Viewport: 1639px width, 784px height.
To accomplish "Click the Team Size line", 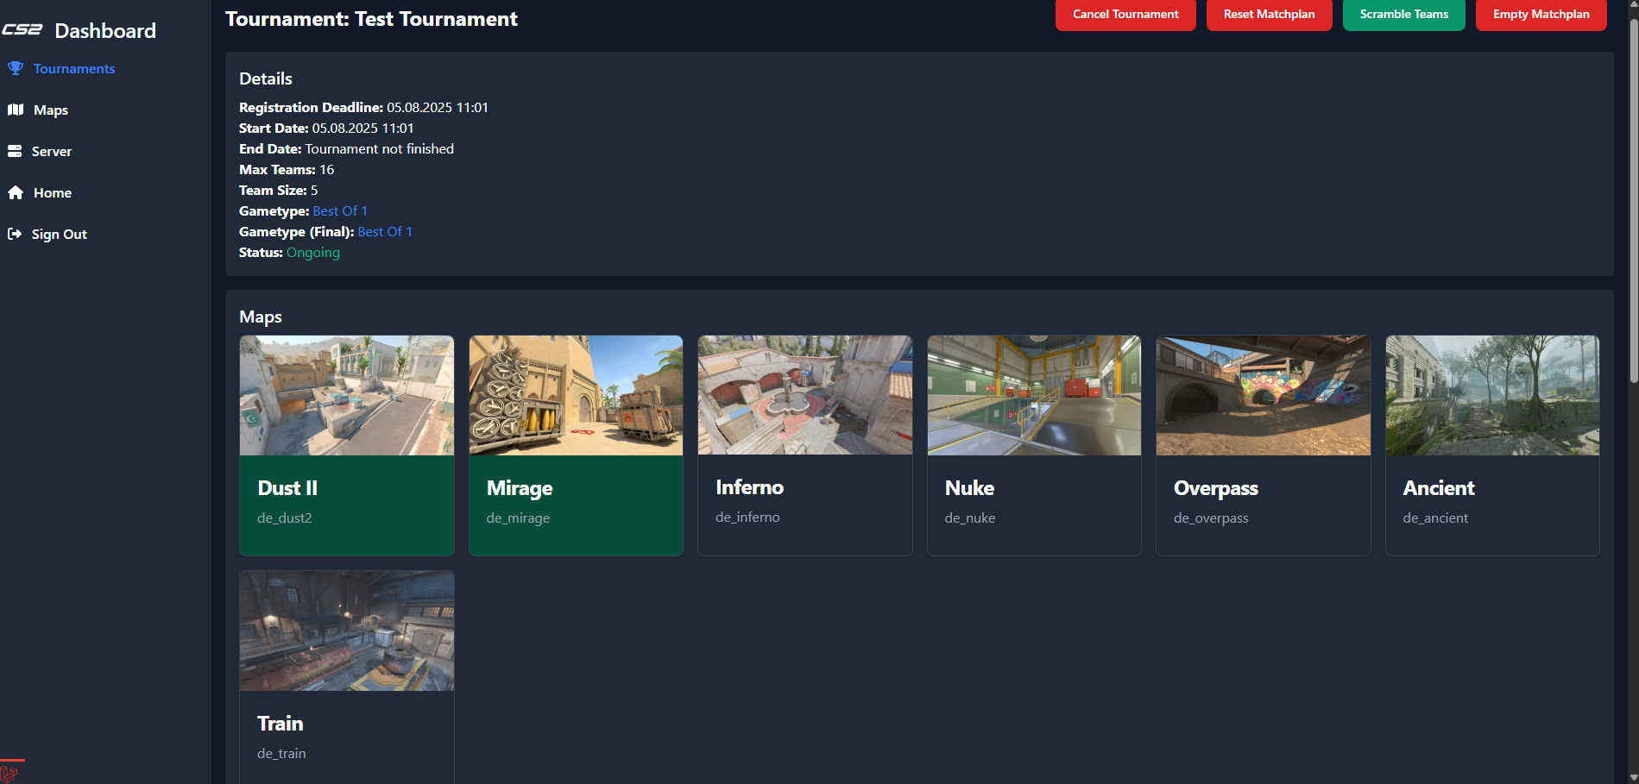I will click(x=278, y=190).
